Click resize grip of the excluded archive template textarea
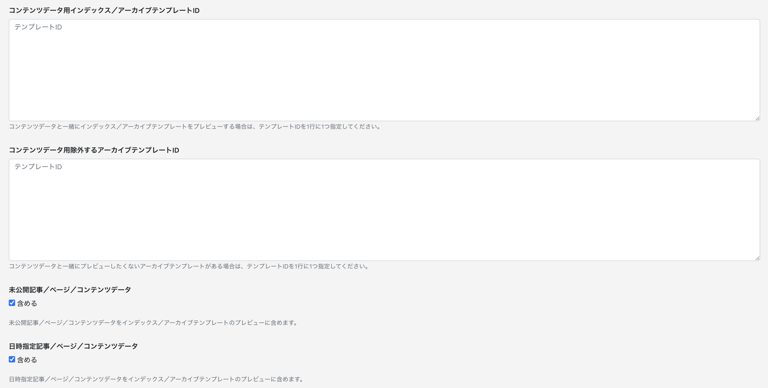768x388 pixels. (x=757, y=258)
